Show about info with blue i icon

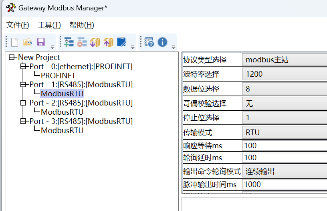[x=162, y=42]
